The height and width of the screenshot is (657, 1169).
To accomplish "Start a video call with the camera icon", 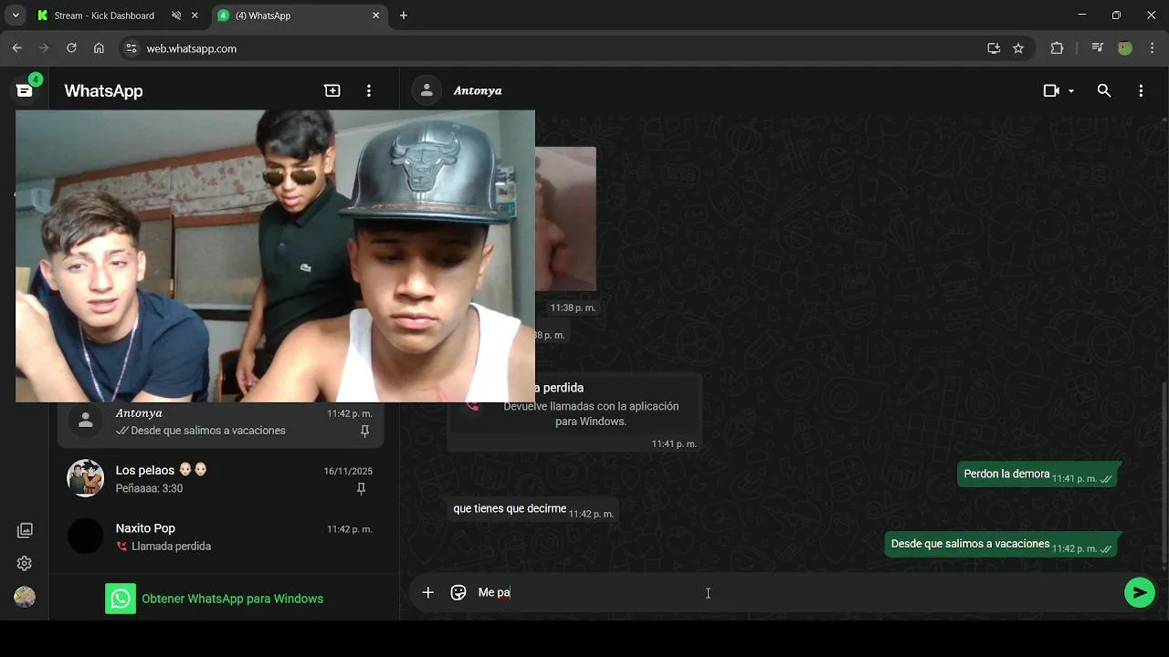I will click(1051, 90).
